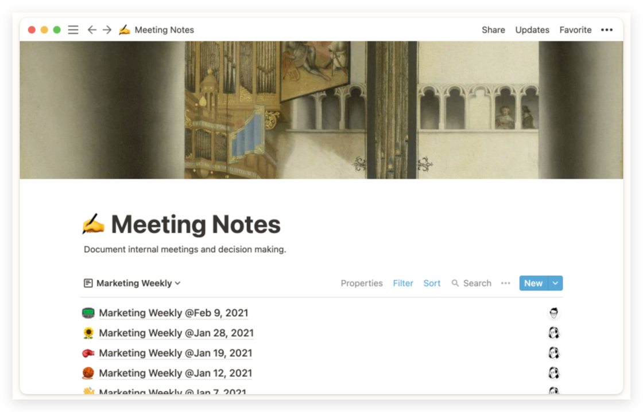Viewport: 643px width, 412px height.
Task: Go forward with the right arrow
Action: pyautogui.click(x=107, y=30)
